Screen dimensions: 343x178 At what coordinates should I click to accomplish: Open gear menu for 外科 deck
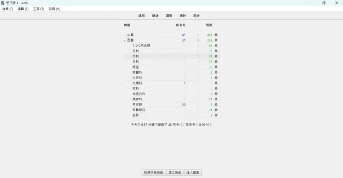coord(216,62)
